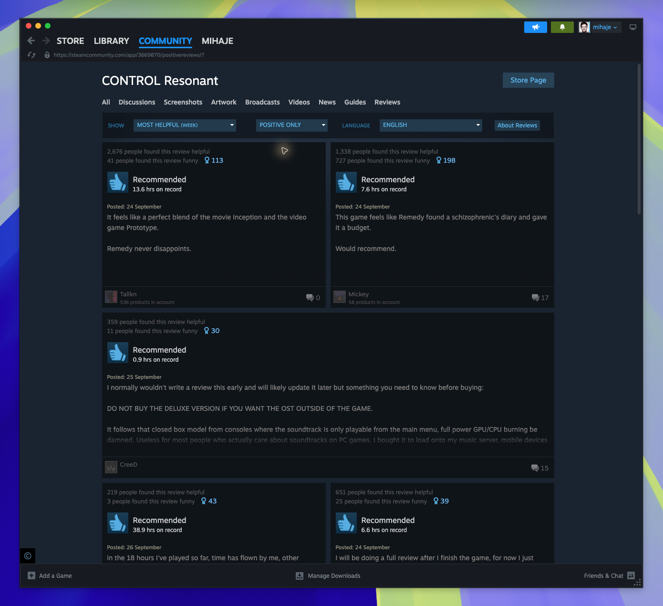Switch to the Screenshots tab
This screenshot has width=663, height=606.
click(x=183, y=102)
